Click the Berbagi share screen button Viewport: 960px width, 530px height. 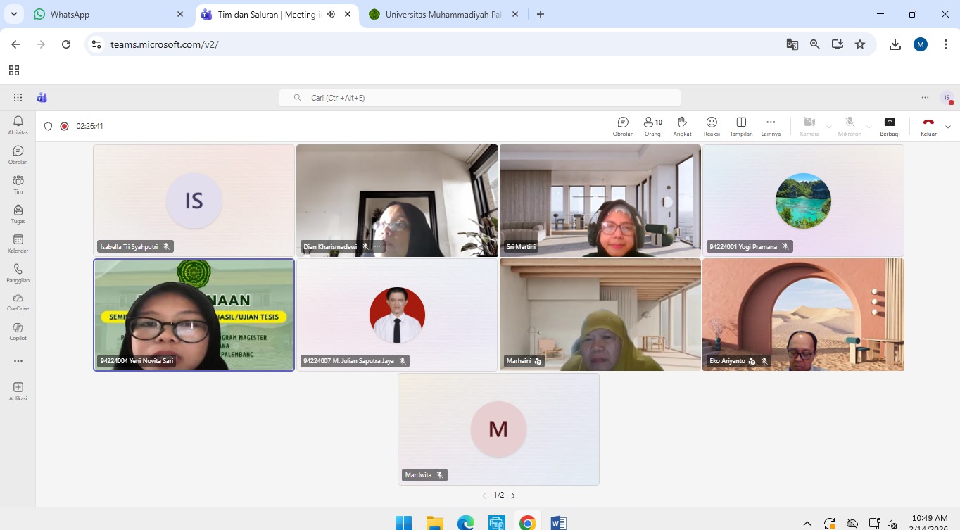pyautogui.click(x=890, y=126)
